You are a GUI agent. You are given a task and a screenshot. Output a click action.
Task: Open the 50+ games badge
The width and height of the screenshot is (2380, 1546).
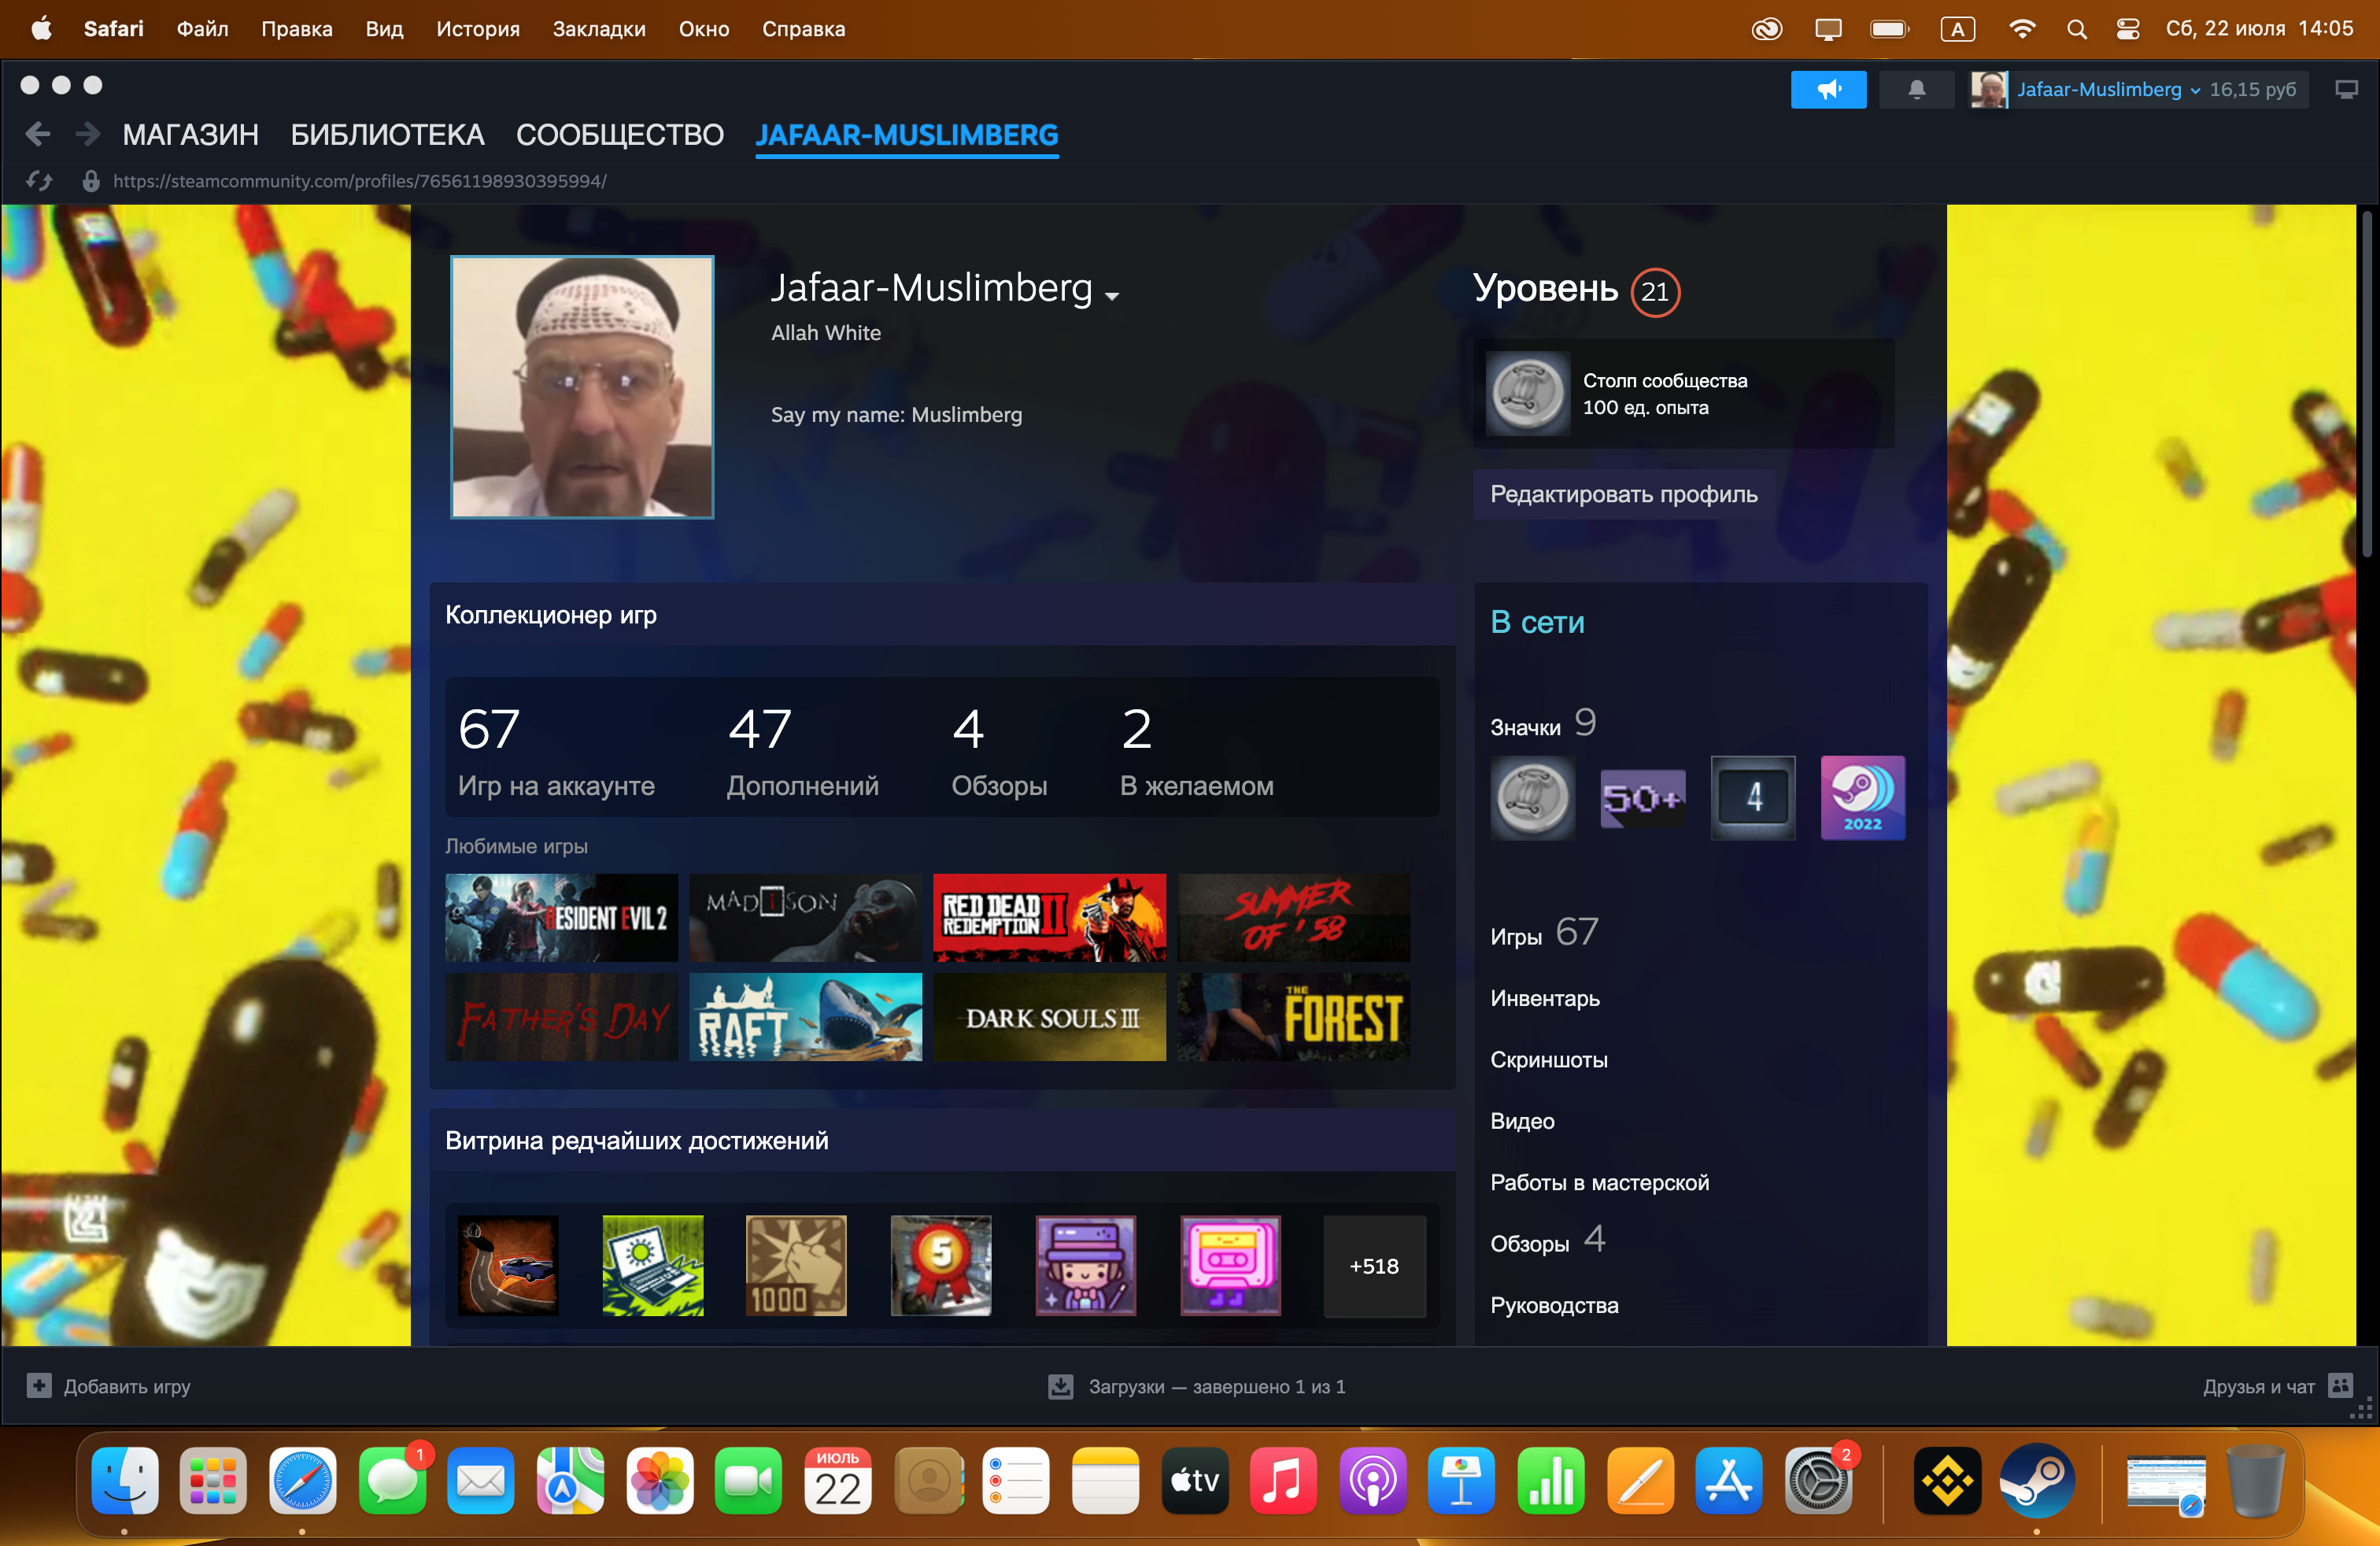(x=1642, y=798)
